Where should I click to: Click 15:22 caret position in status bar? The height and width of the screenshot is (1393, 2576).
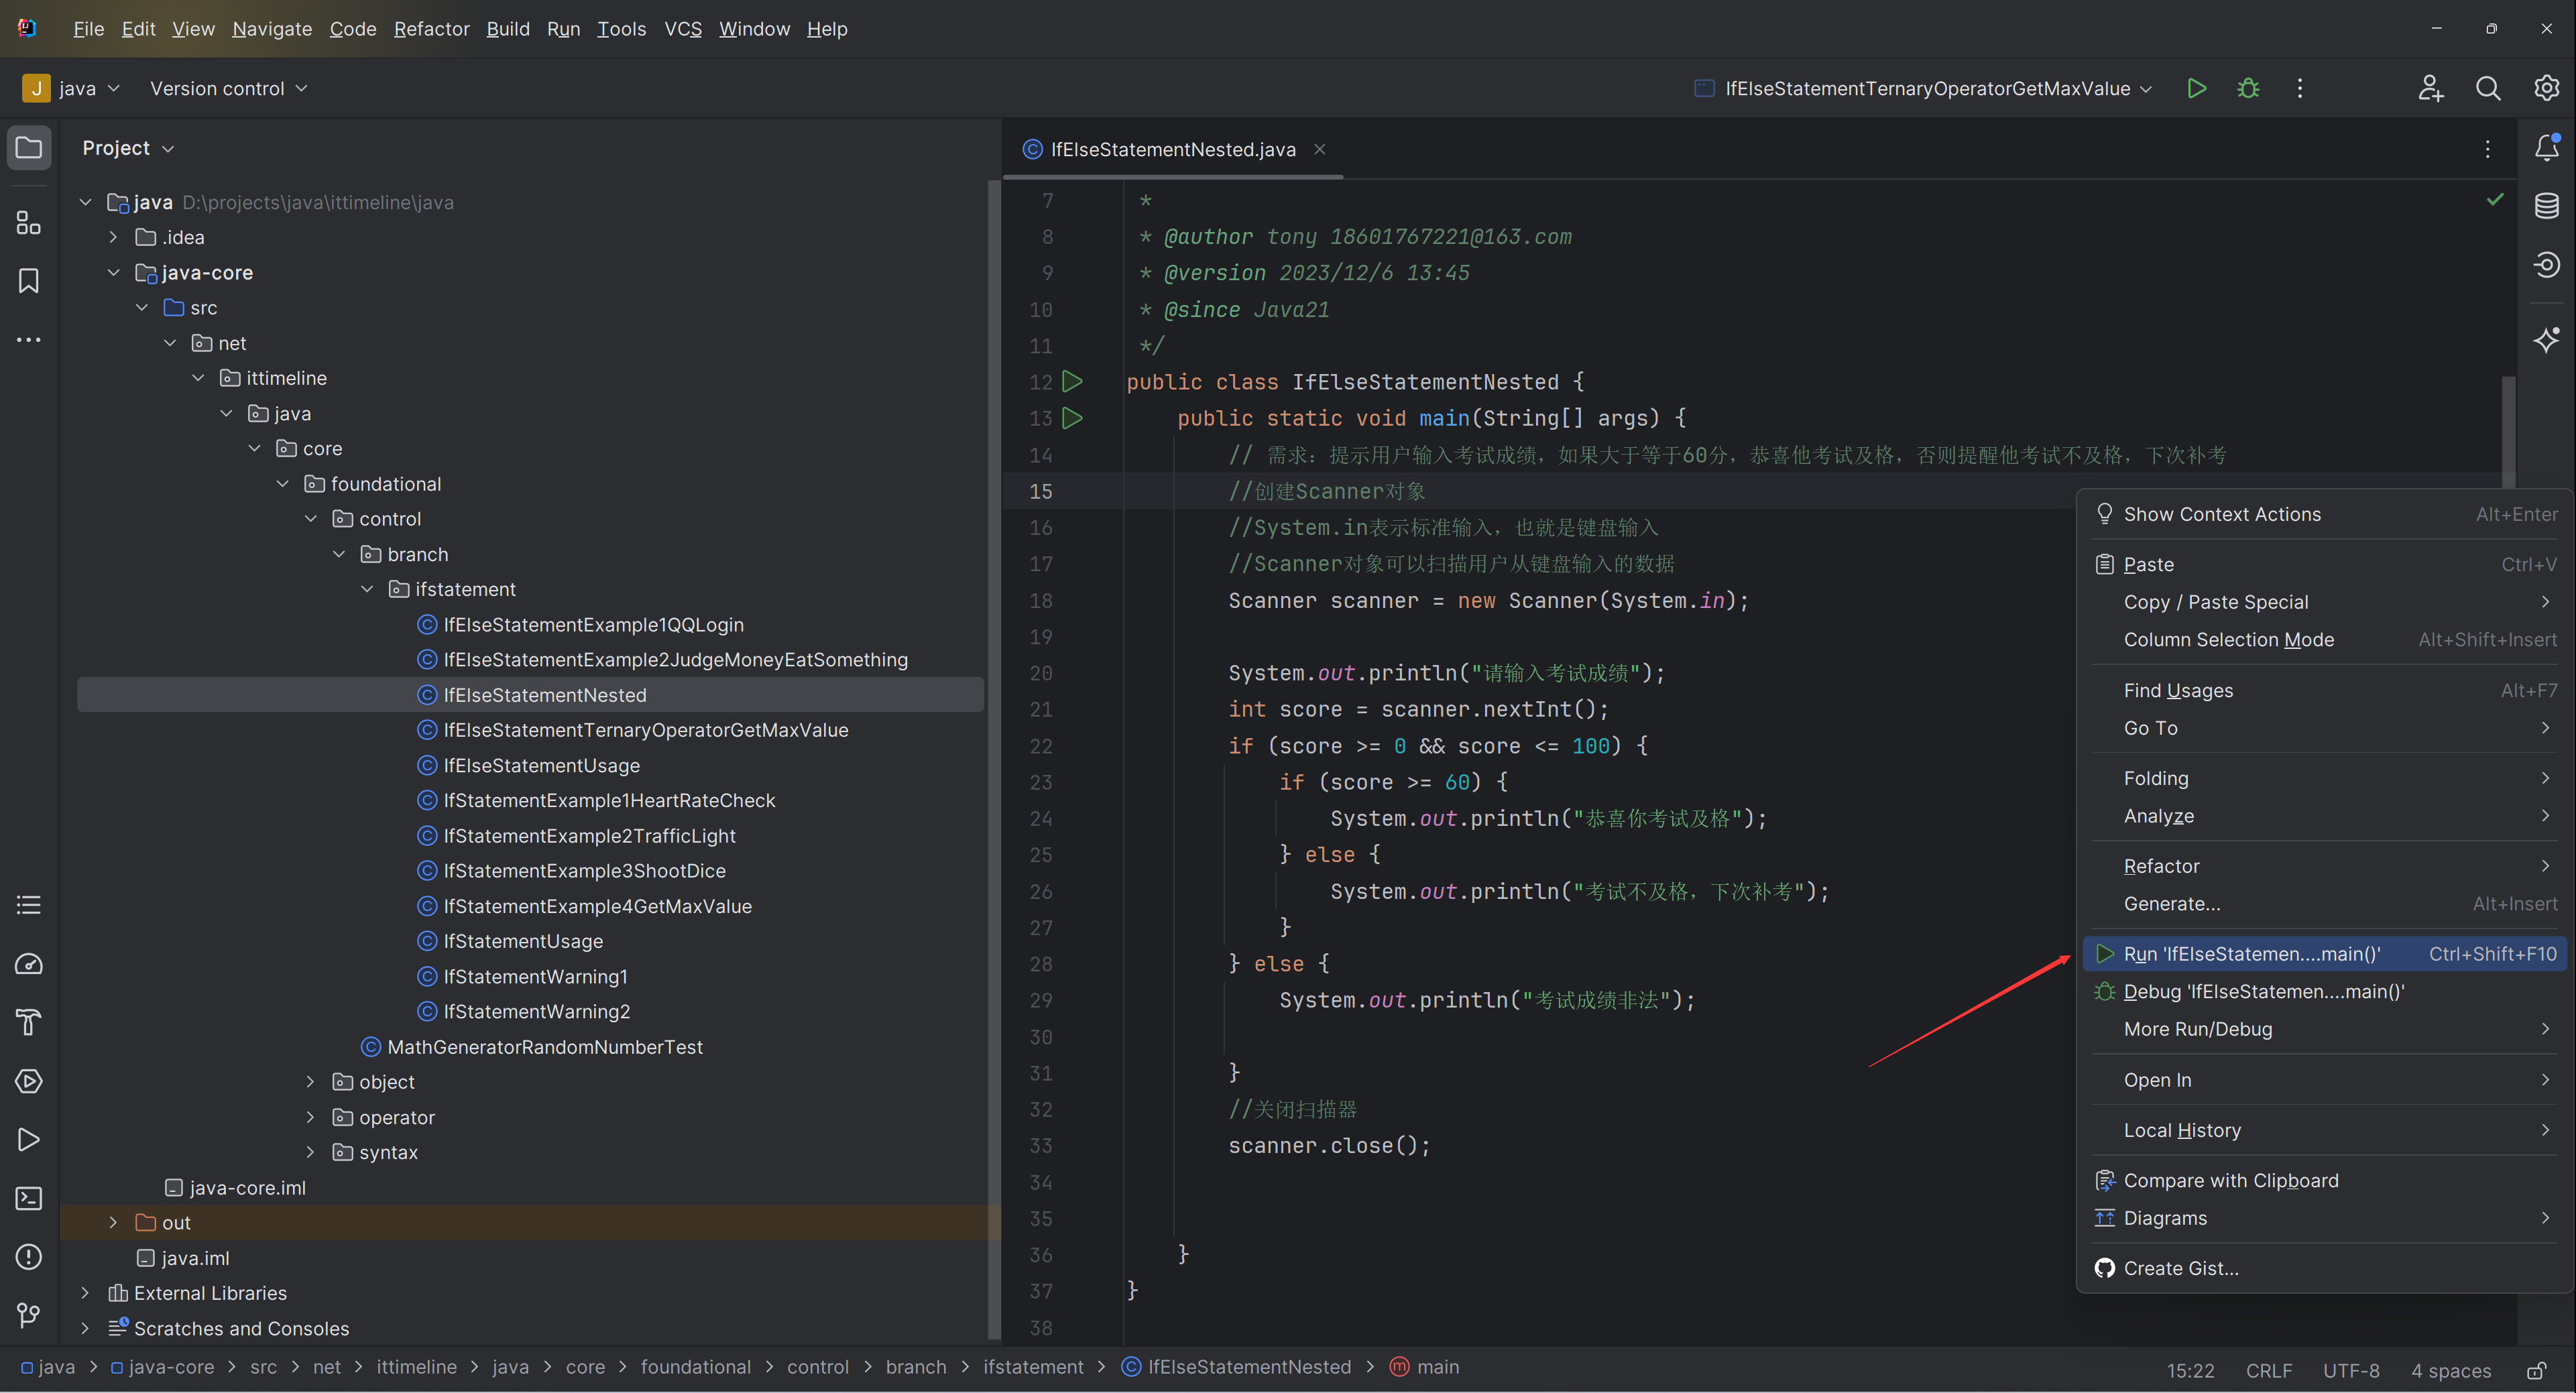tap(2190, 1370)
